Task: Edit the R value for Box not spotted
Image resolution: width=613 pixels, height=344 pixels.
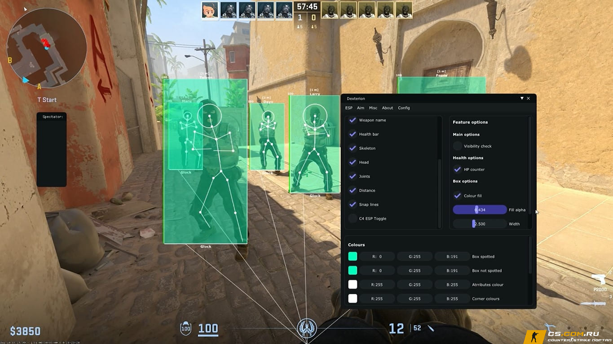Action: point(377,270)
